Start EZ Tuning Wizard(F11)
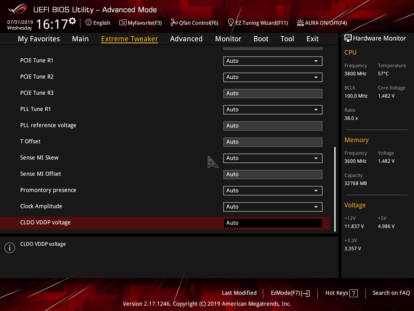 tap(262, 23)
